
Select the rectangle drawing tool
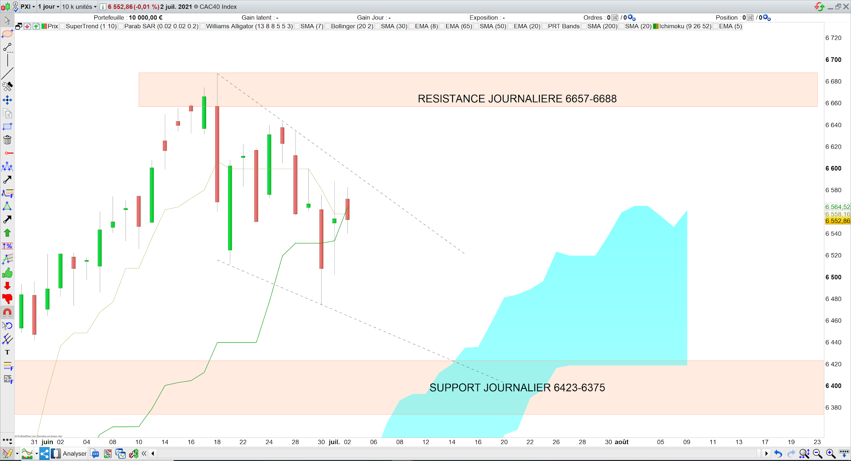click(x=7, y=127)
